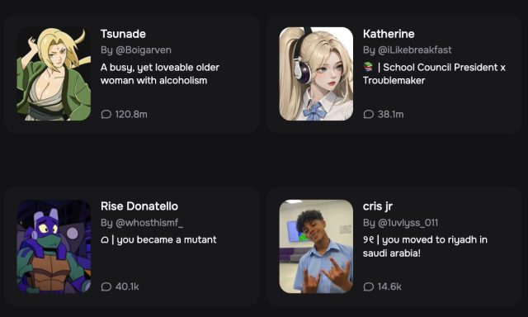The image size is (528, 317).
Task: Click the chat bubble icon next to 38.1m
Action: point(369,114)
